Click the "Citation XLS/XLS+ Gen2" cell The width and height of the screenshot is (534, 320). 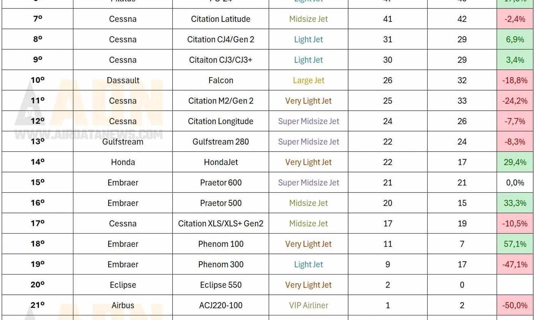pos(221,224)
